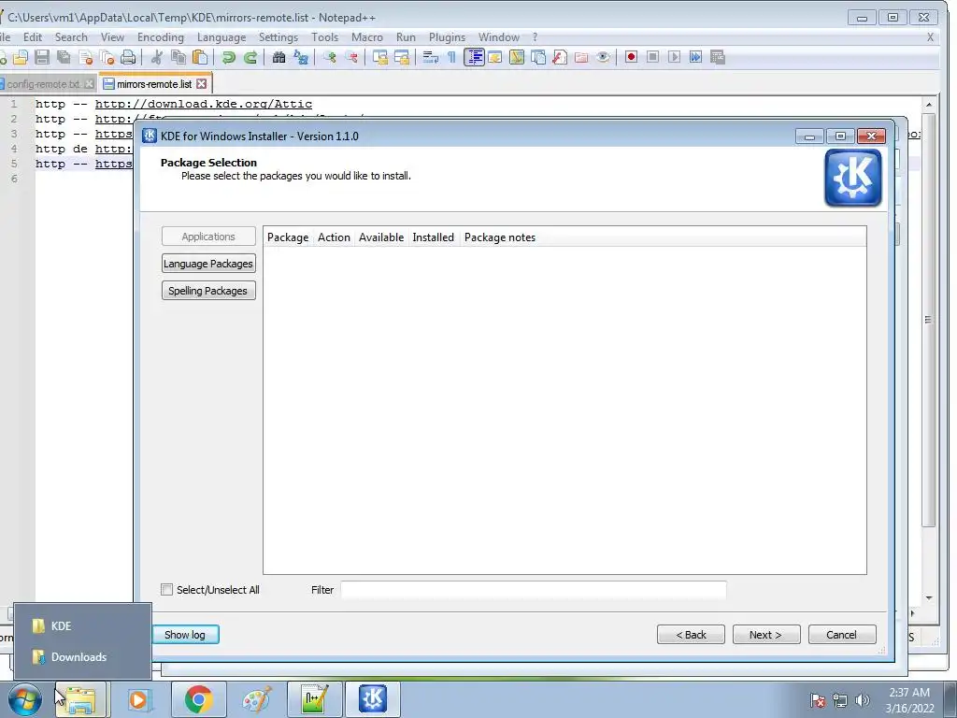Open the Settings menu
The image size is (957, 718).
coord(279,37)
